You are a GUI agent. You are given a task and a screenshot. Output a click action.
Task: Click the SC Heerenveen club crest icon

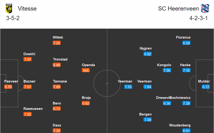[204, 8]
